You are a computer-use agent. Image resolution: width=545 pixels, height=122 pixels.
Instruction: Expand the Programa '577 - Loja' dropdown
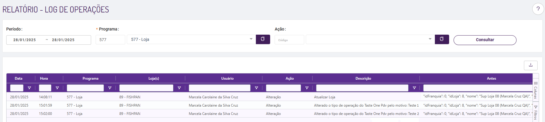click(x=251, y=39)
